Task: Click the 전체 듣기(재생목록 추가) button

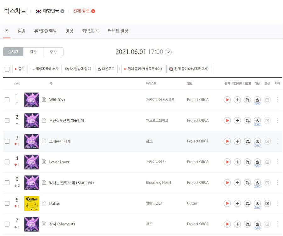Action: tap(143, 69)
